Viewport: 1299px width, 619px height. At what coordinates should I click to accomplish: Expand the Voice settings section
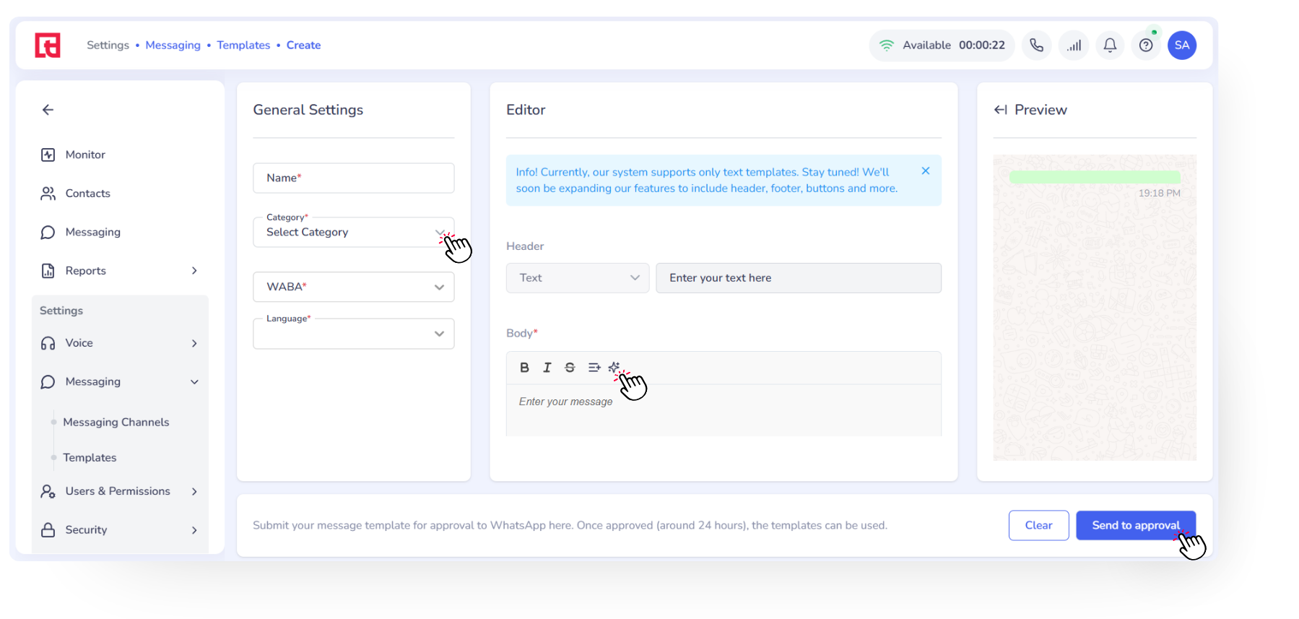119,343
